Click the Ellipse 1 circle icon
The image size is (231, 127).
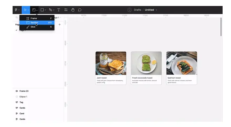tap(17, 97)
